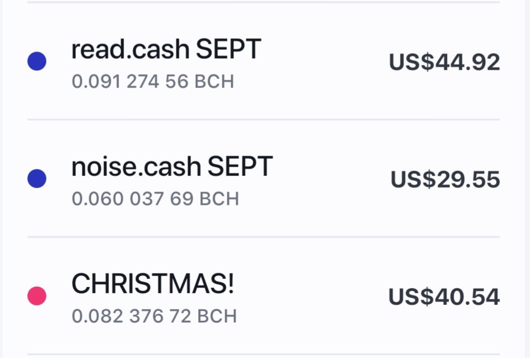Select the pink dot beside CHRISTMAS!
The height and width of the screenshot is (358, 530).
[x=37, y=296]
